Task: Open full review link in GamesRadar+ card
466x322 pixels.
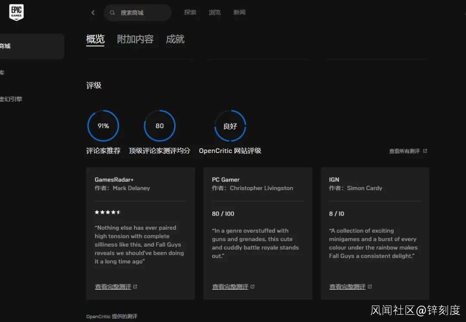Action: (113, 287)
